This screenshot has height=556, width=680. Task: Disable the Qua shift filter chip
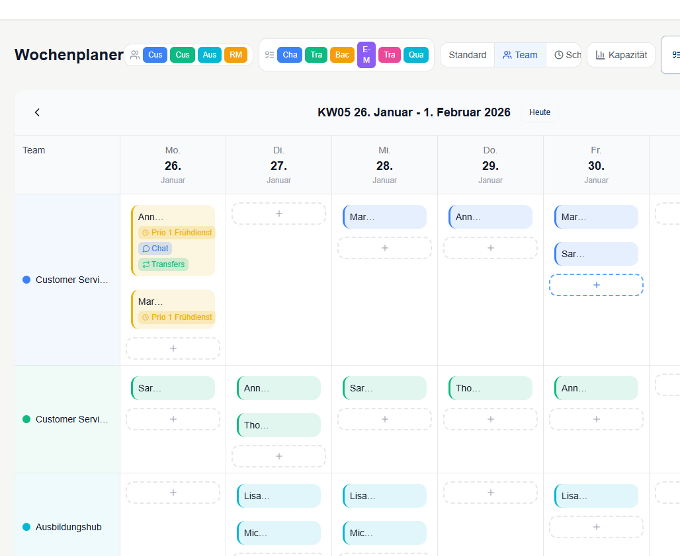(x=416, y=55)
